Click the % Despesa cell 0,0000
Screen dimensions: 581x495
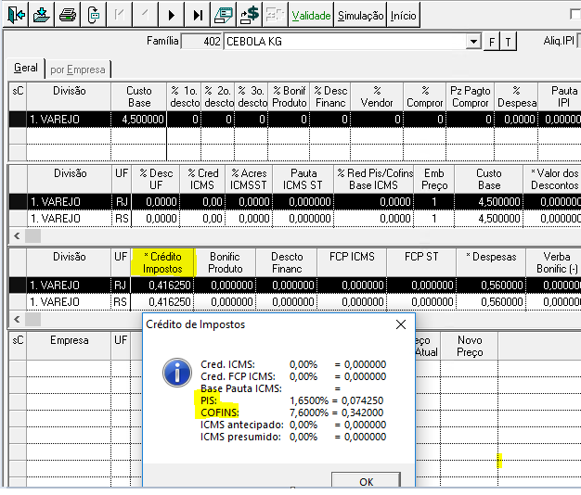(x=517, y=120)
